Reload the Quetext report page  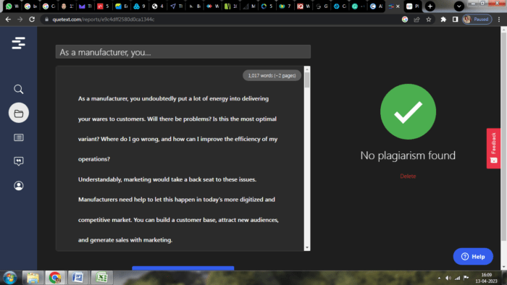32,20
